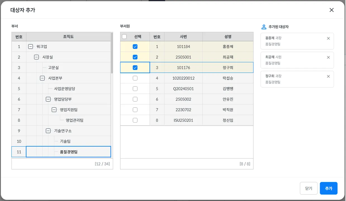The image size is (346, 201).
Task: Uncheck the checkbox for 홍종제
Action: coord(135,47)
